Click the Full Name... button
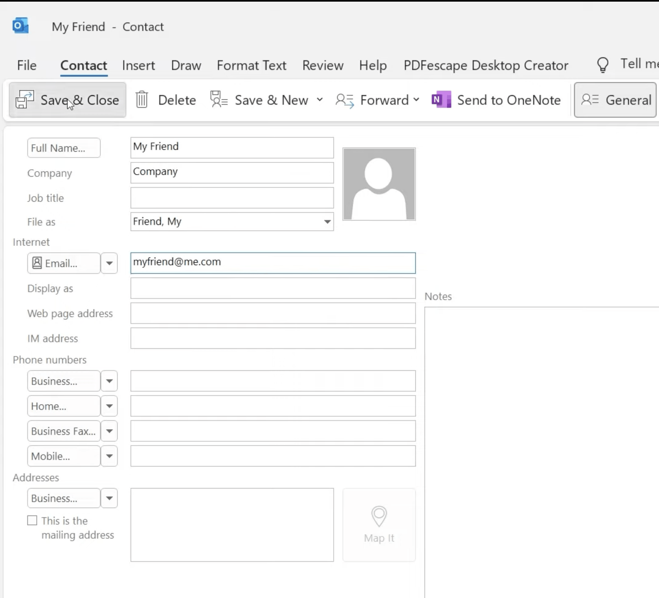 click(x=64, y=148)
